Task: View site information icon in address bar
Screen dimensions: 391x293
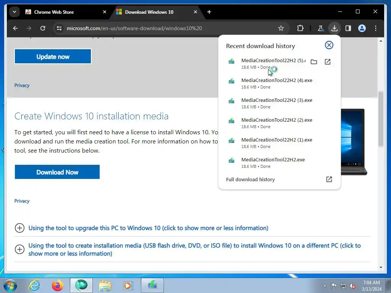Action: [x=59, y=28]
